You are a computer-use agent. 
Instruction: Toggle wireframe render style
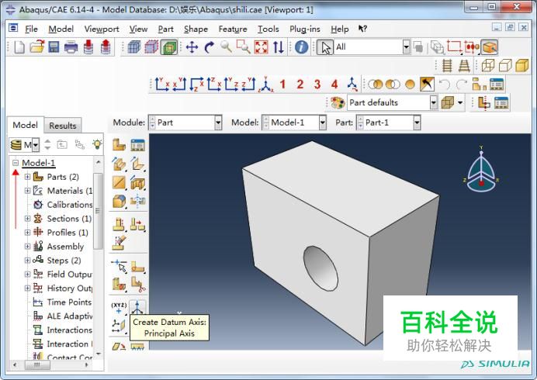(487, 65)
